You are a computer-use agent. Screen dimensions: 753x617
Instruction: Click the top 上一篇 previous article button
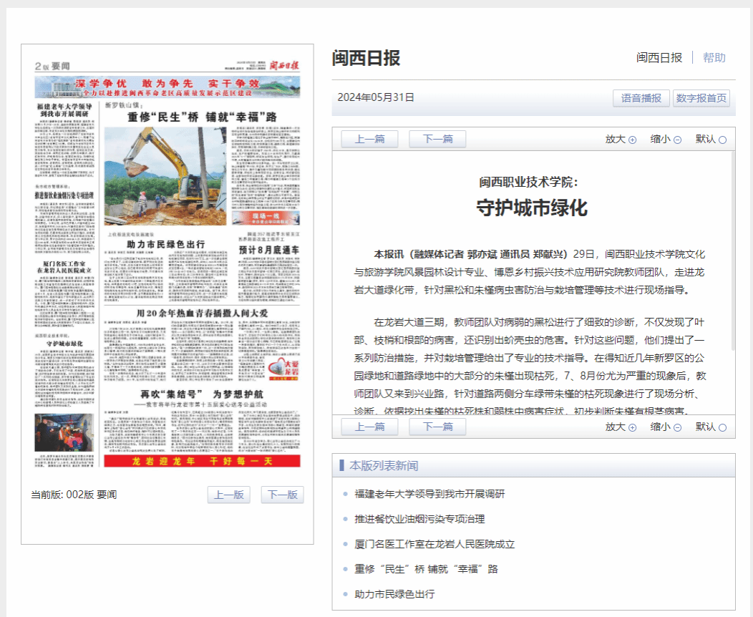coord(369,139)
